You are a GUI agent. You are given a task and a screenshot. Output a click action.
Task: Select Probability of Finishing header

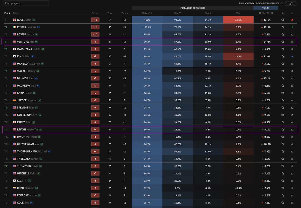192,8
